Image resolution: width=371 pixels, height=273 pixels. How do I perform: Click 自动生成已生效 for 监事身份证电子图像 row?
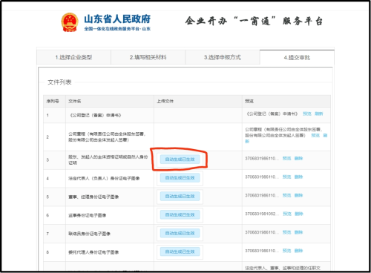pyautogui.click(x=180, y=214)
